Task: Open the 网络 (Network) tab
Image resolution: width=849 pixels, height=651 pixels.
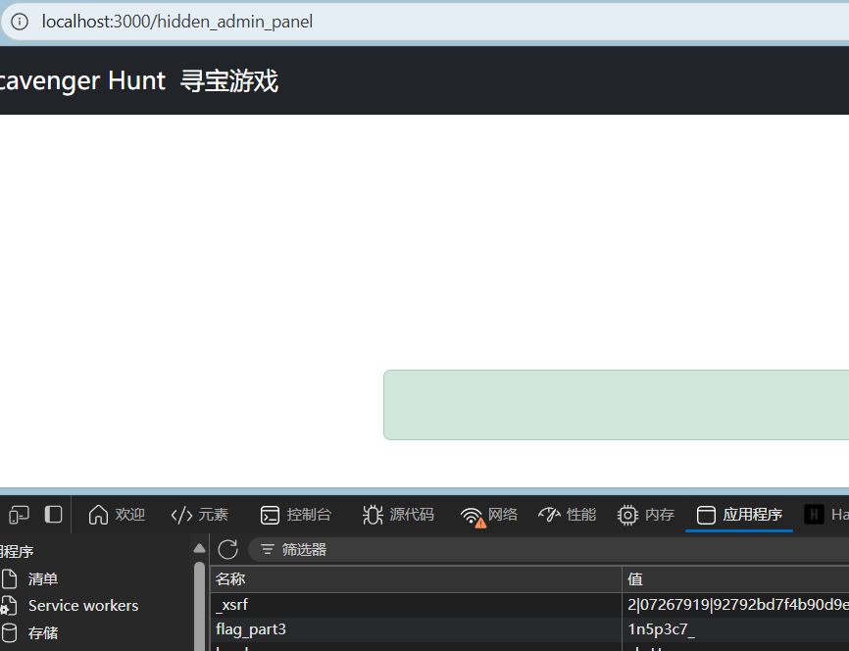Action: (489, 515)
